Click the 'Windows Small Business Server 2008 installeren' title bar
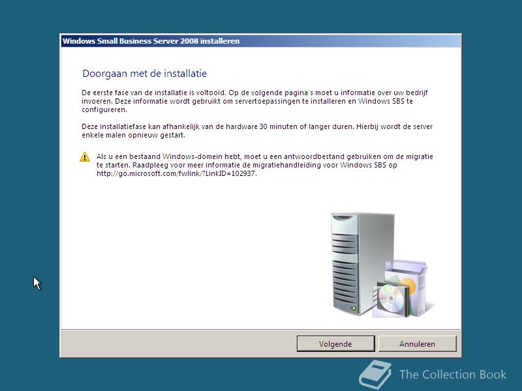 [260, 41]
